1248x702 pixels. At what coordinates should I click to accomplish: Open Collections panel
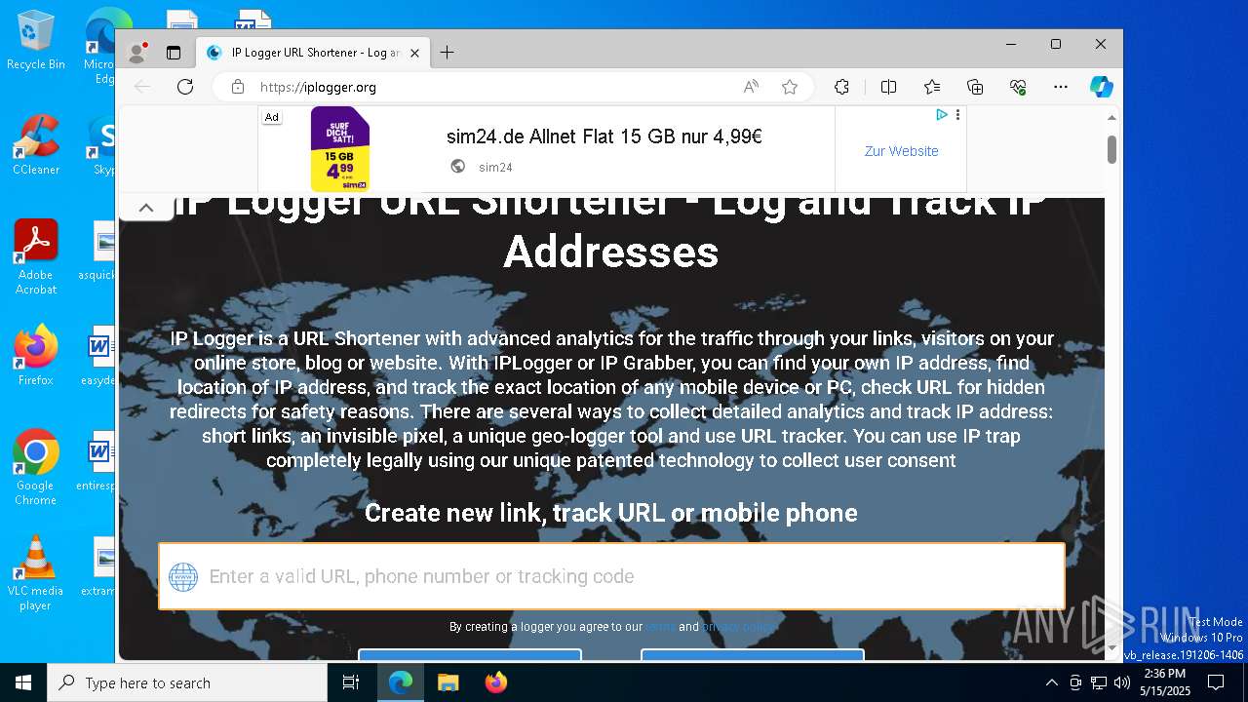coord(975,87)
